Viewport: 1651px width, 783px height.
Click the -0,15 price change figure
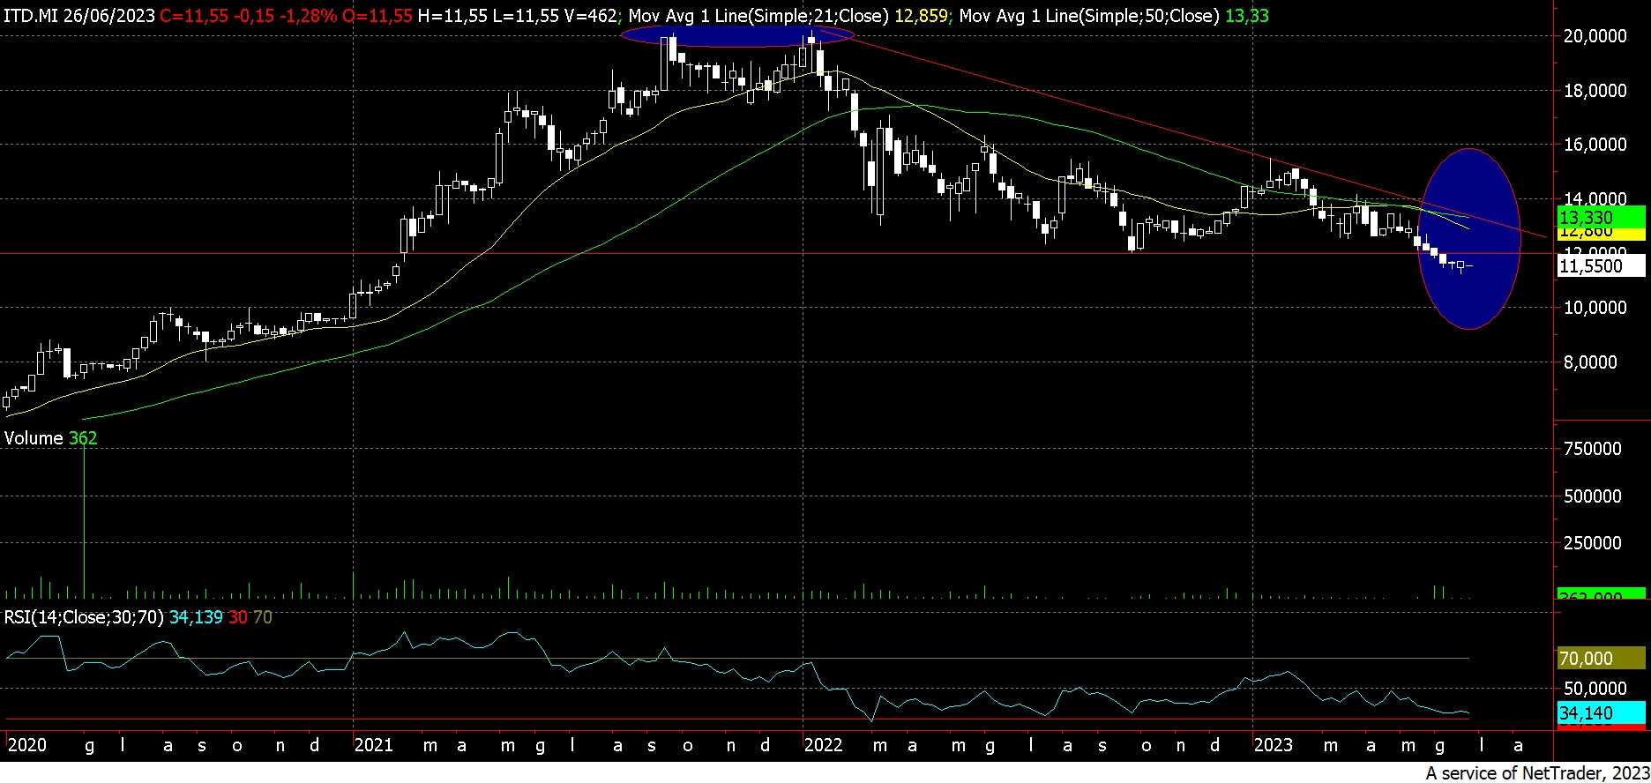tap(255, 16)
